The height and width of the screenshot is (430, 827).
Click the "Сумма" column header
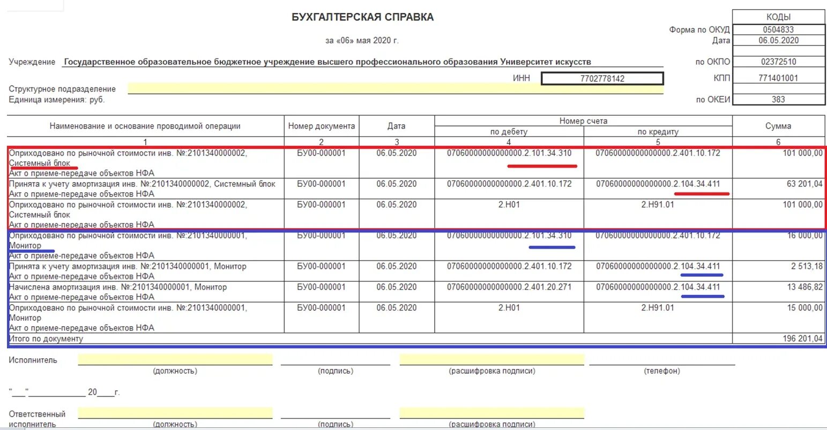coord(778,126)
